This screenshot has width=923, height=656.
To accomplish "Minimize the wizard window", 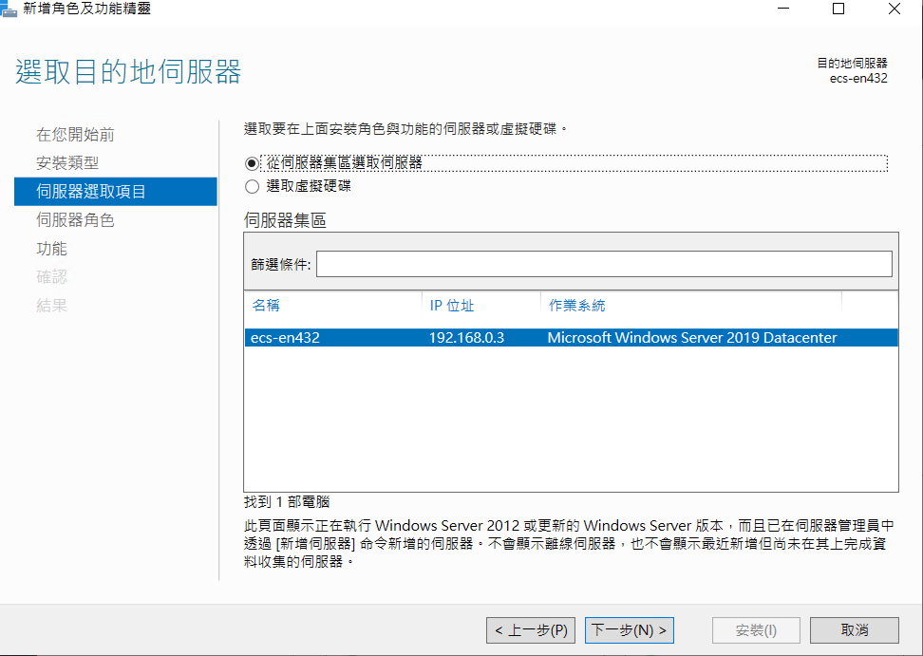I will tap(782, 9).
